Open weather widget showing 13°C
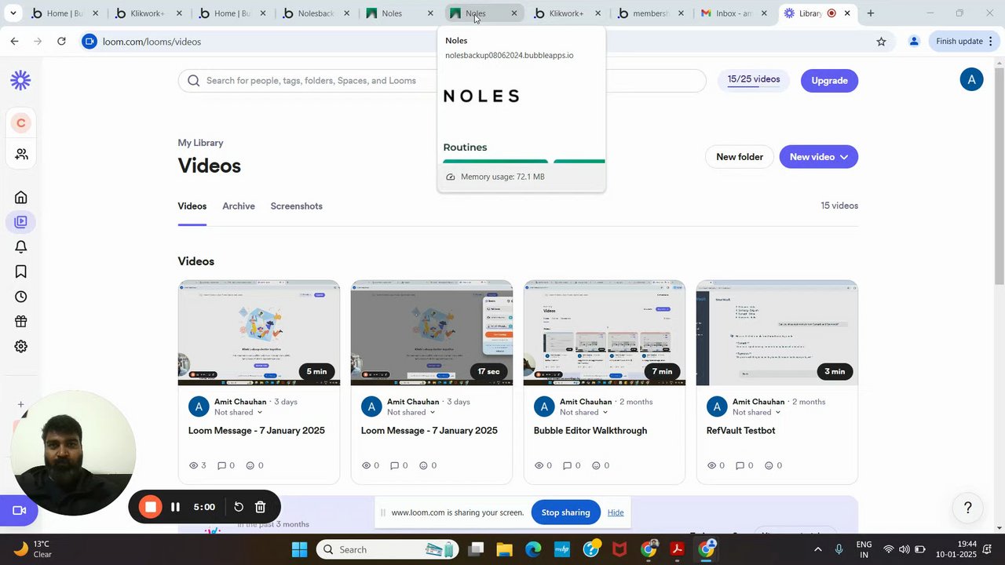The width and height of the screenshot is (1005, 565). tap(33, 549)
